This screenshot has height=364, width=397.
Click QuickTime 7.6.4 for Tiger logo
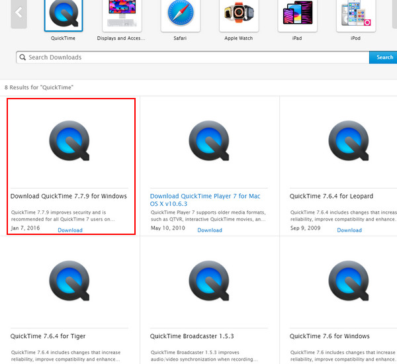coord(69,281)
